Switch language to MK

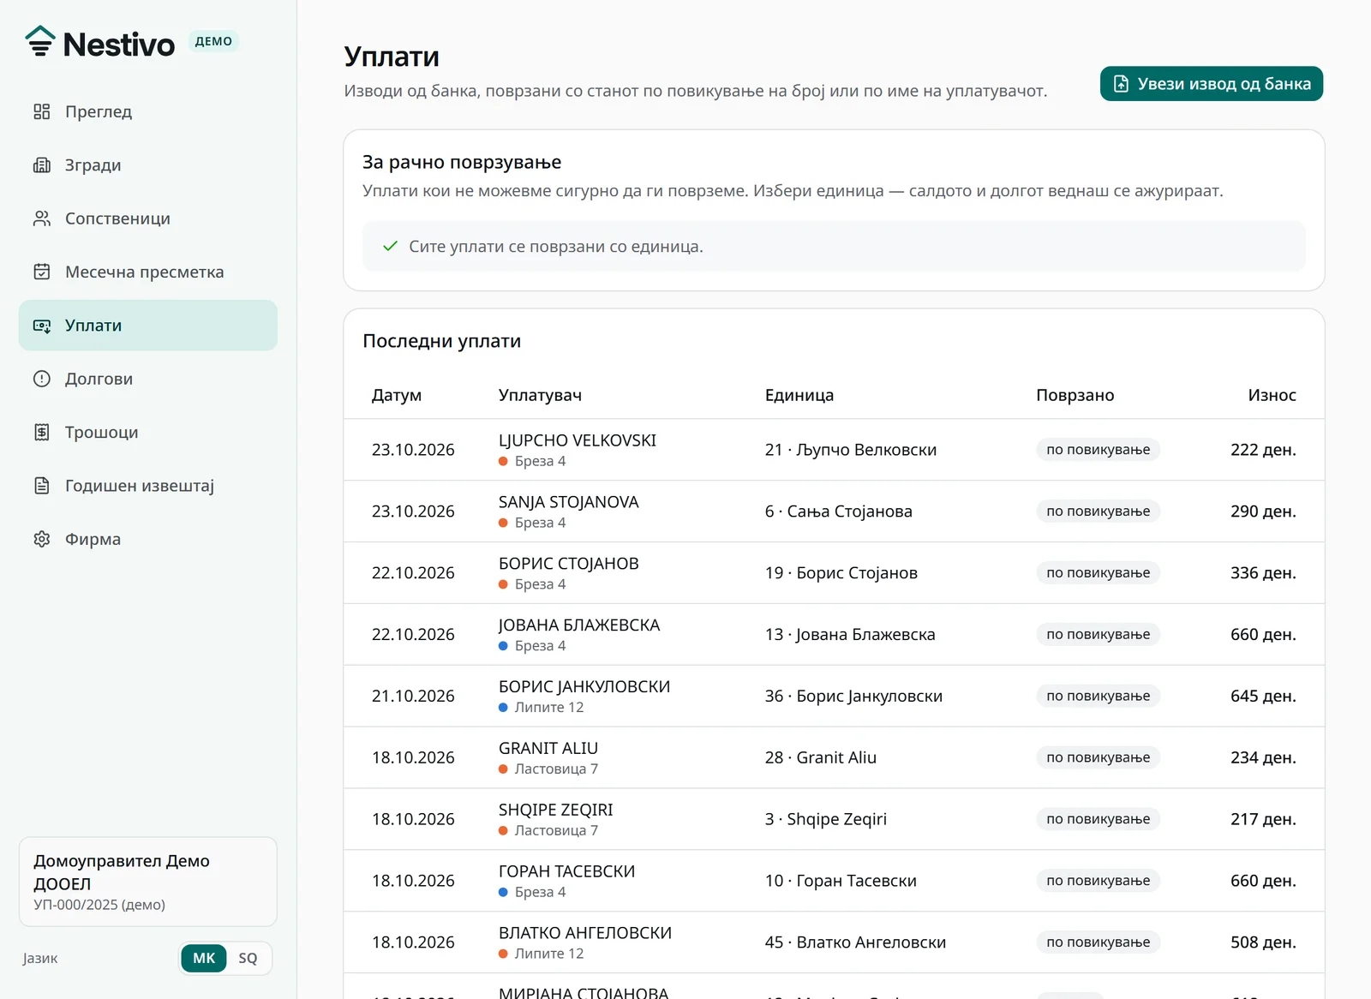click(204, 958)
